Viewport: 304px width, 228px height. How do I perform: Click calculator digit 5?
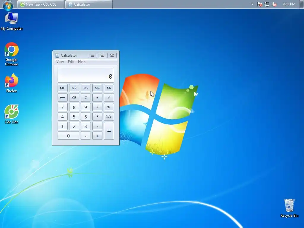tap(74, 116)
